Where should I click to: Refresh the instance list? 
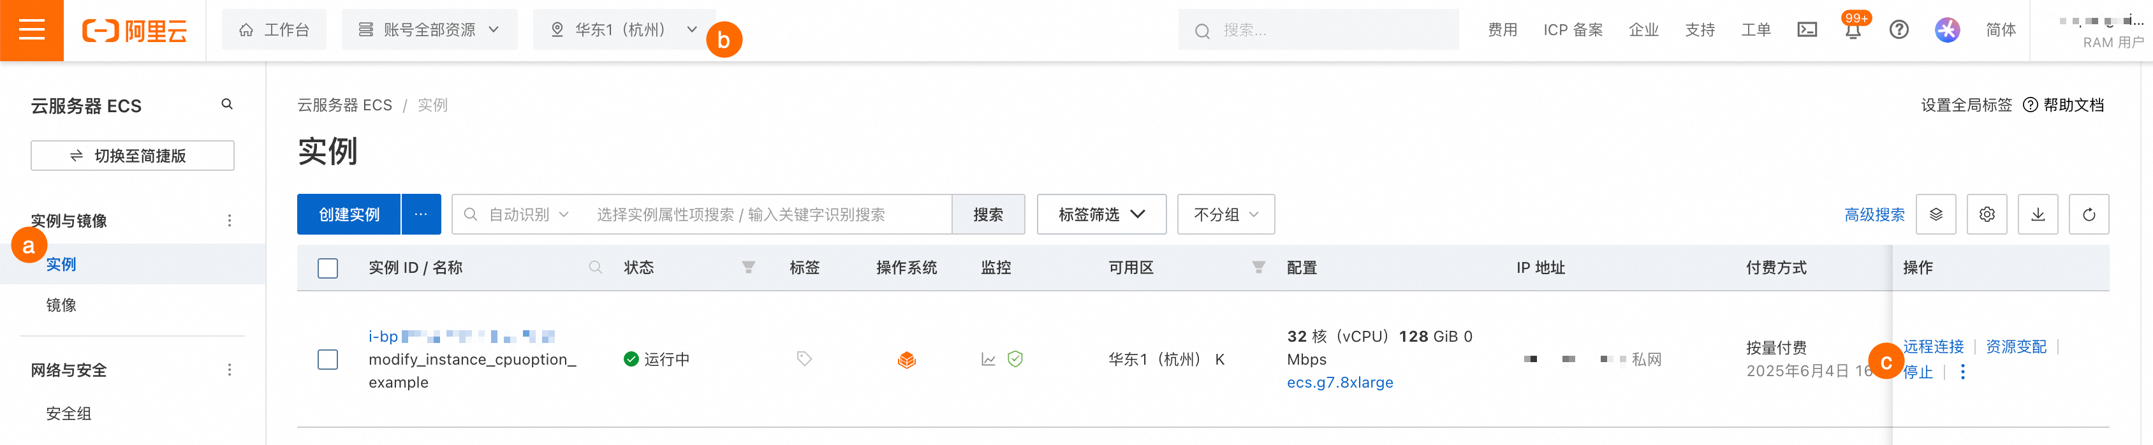pos(2089,215)
